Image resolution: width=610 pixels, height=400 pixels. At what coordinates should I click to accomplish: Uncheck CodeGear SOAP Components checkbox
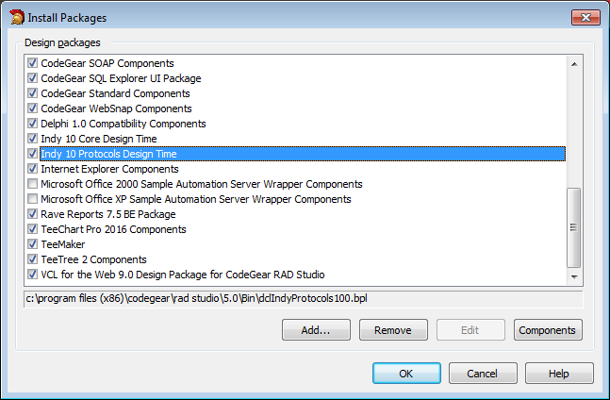tap(33, 62)
